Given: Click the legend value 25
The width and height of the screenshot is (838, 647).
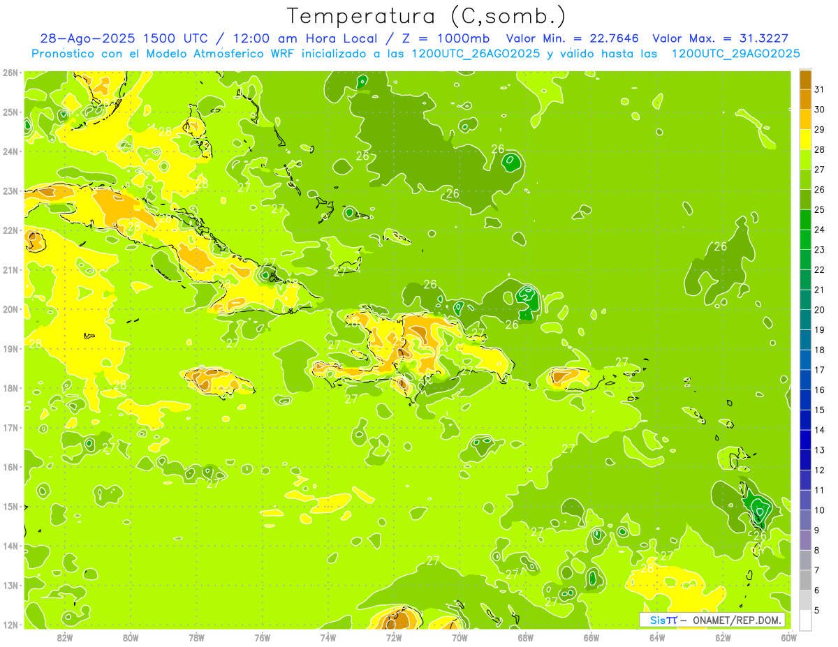Looking at the screenshot, I should (x=820, y=209).
